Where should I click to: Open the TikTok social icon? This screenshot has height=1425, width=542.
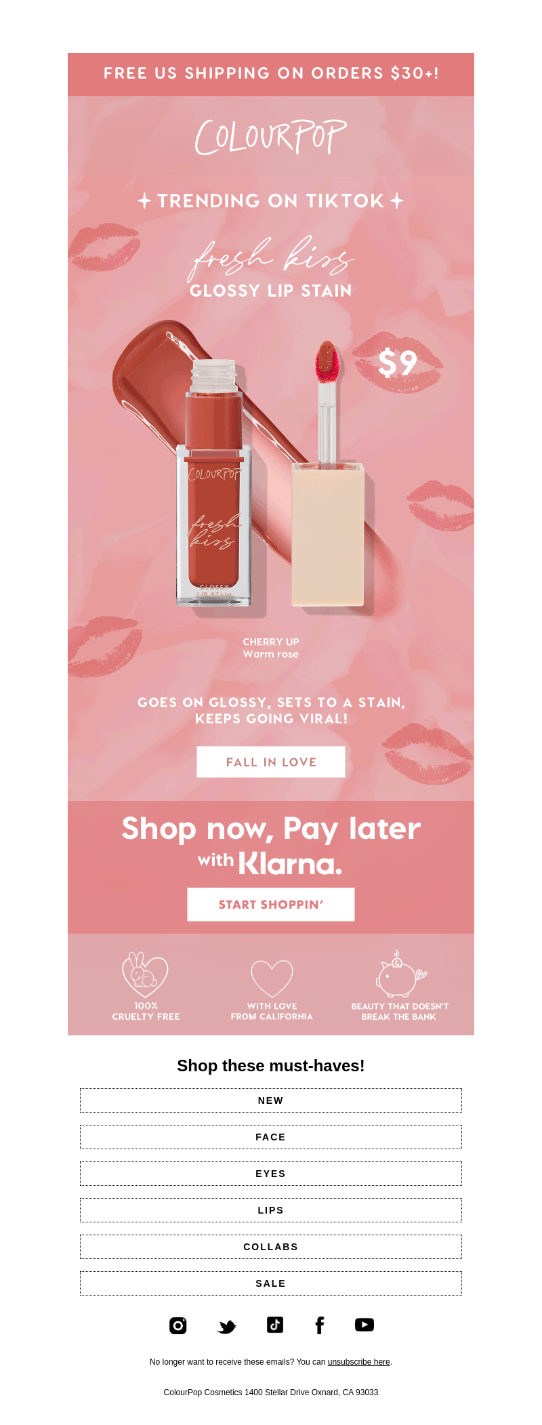click(x=275, y=1325)
